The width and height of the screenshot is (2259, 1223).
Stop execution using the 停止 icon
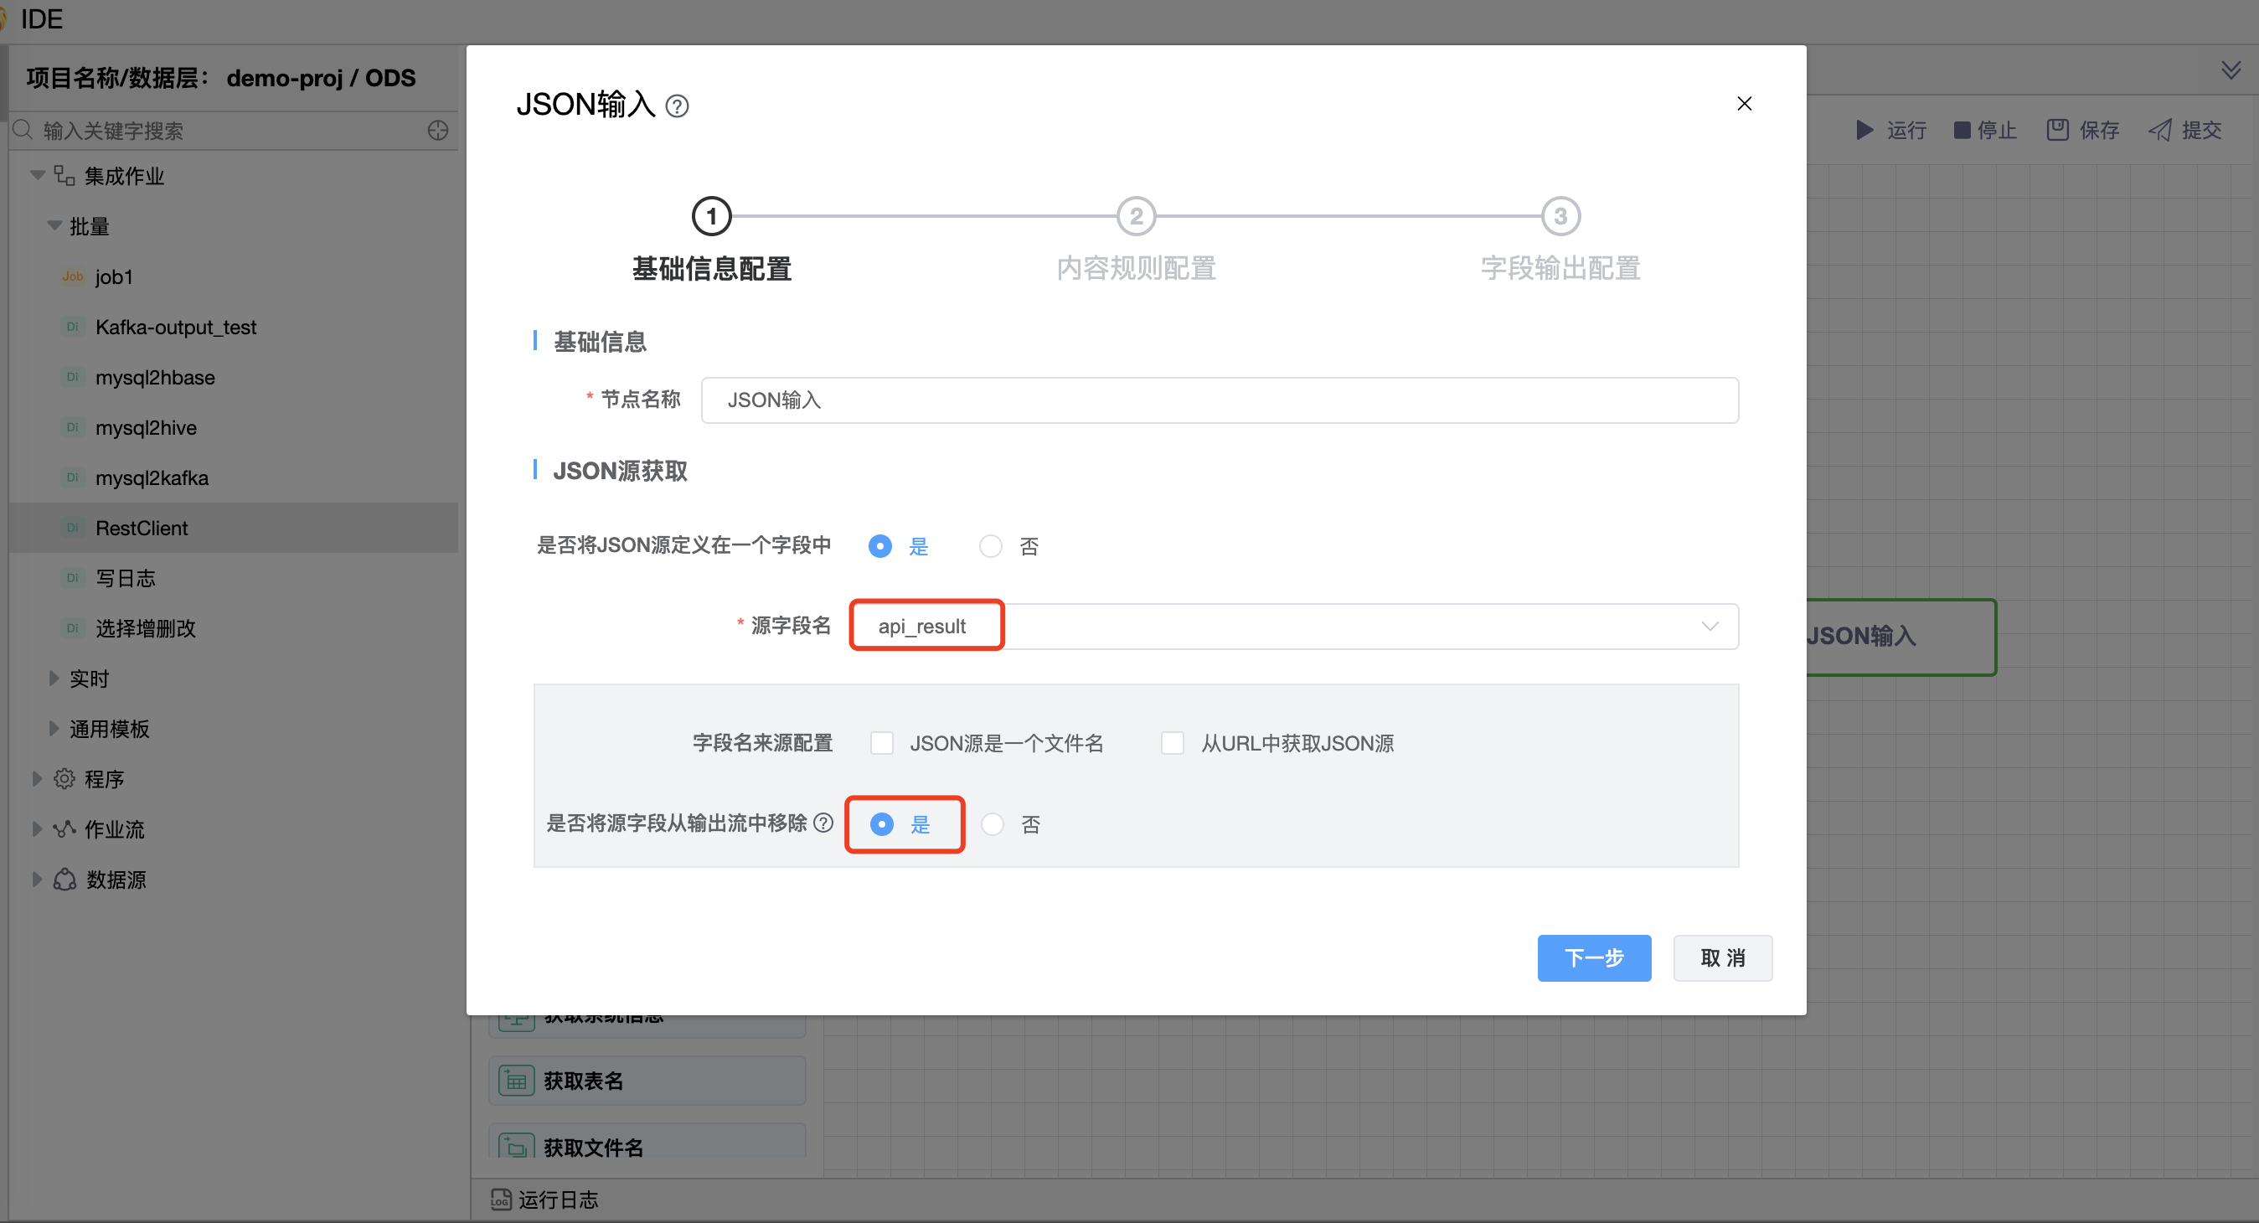pos(1963,130)
